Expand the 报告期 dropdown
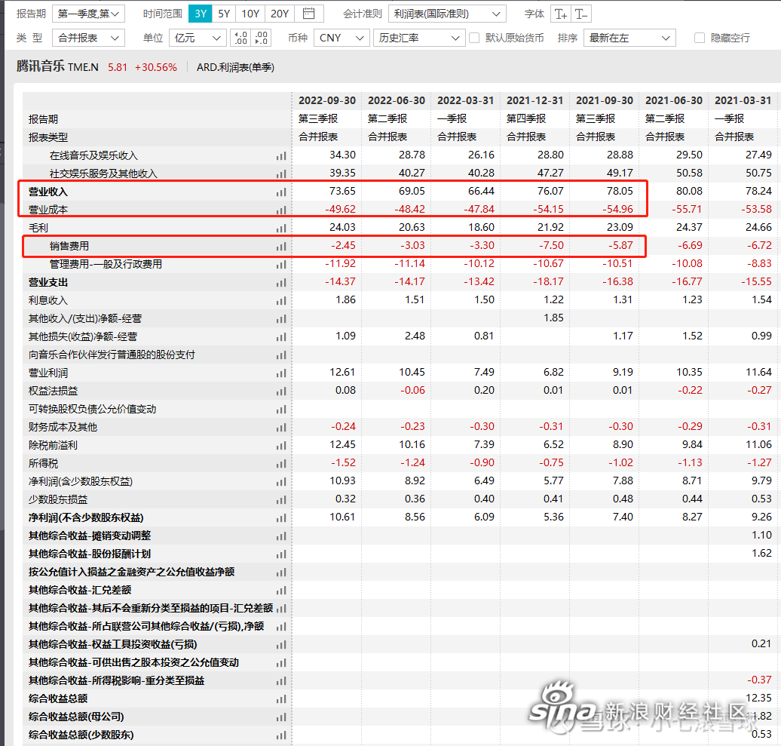 [x=88, y=14]
